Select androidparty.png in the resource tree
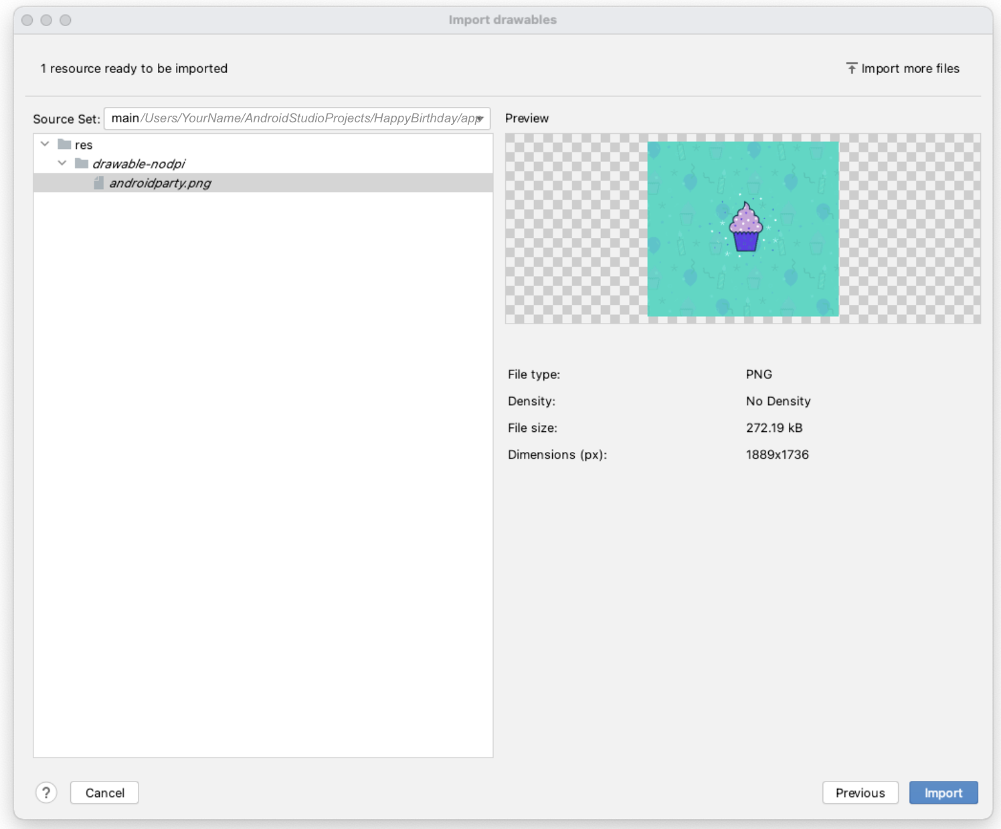The image size is (1001, 829). 161,183
